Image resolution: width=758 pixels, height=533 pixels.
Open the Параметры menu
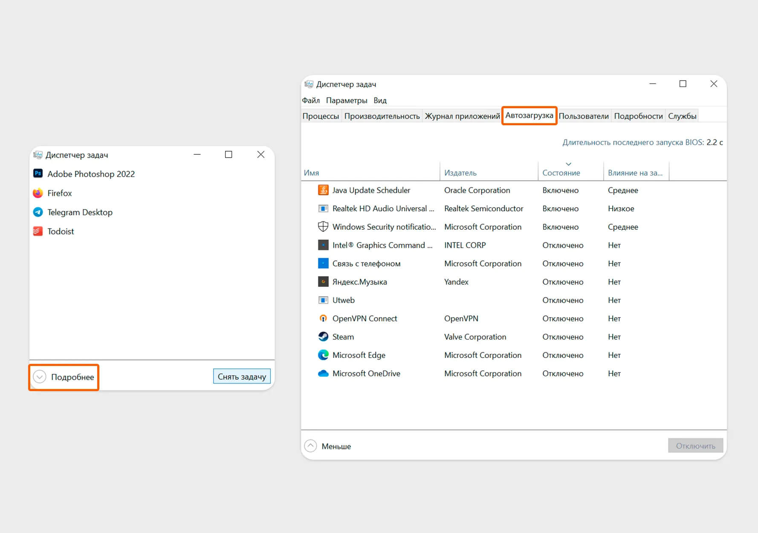pyautogui.click(x=346, y=101)
